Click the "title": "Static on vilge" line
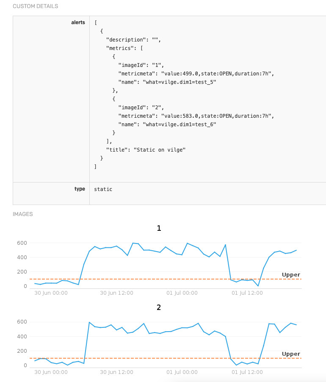 146,150
